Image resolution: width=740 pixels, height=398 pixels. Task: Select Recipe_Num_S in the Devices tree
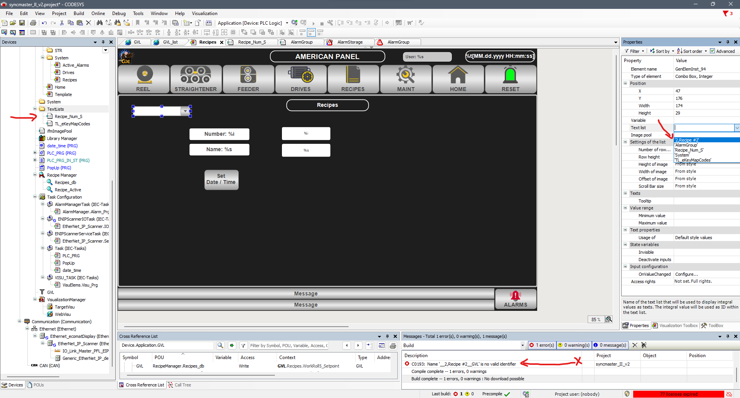tap(68, 116)
